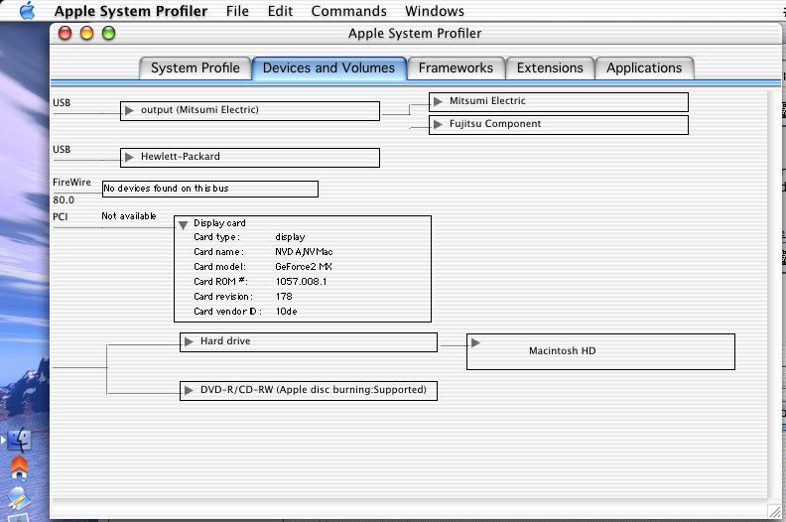Click the yellow minimize button
The width and height of the screenshot is (786, 522).
(86, 33)
